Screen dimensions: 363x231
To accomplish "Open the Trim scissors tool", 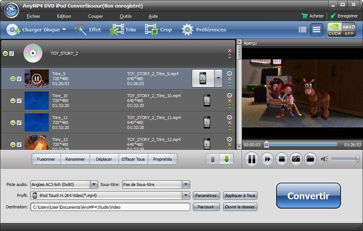I will click(x=123, y=29).
